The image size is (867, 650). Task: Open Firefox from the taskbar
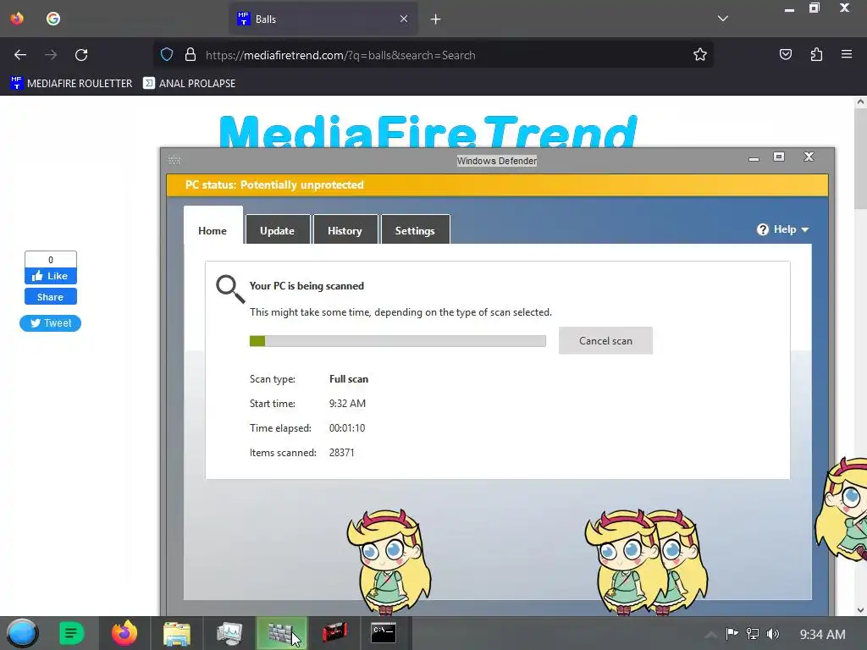[124, 633]
